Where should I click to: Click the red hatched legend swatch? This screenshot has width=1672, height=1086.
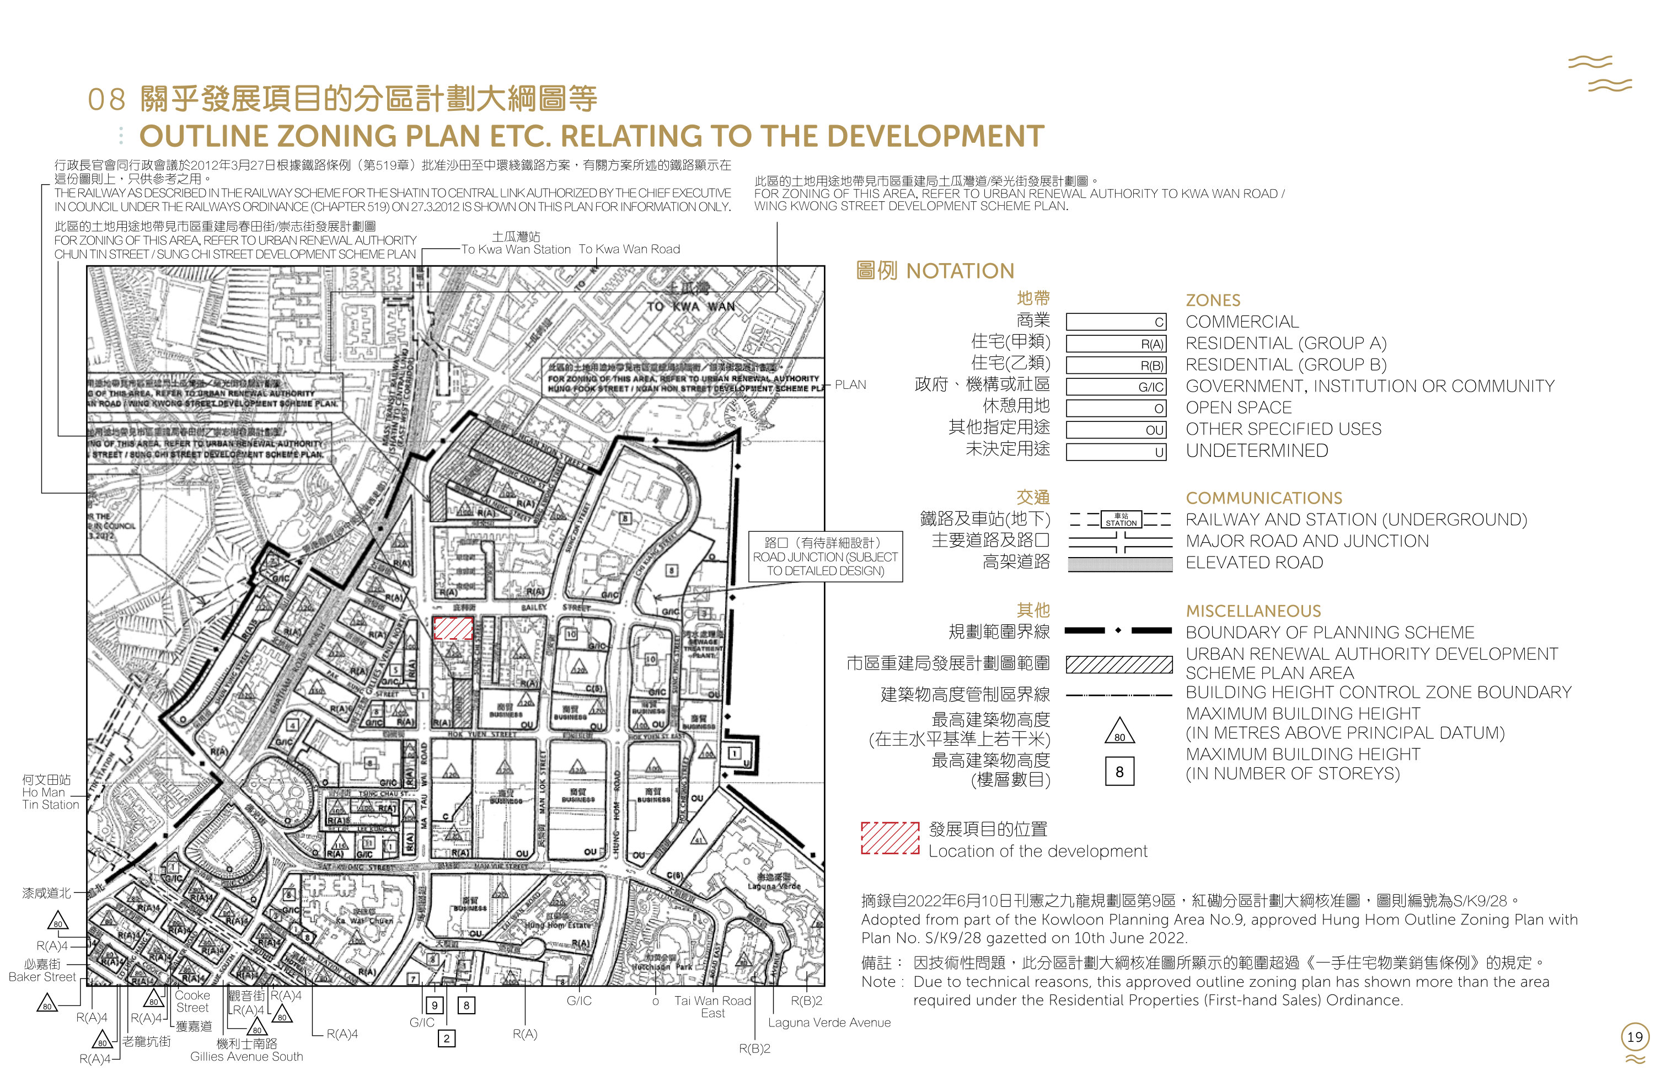[889, 837]
